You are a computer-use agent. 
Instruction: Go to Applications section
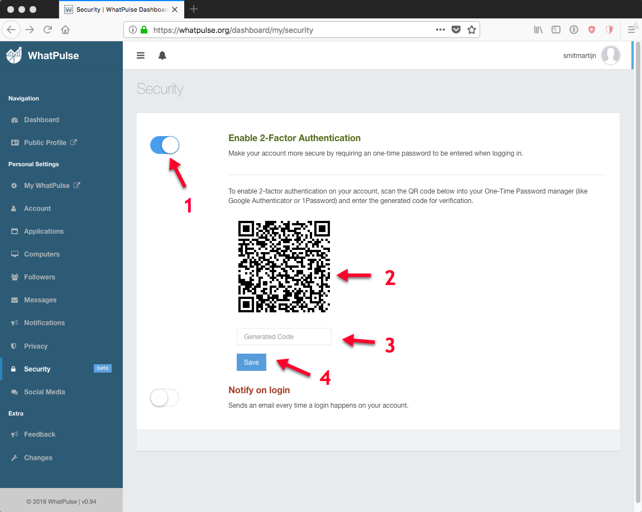tap(44, 231)
